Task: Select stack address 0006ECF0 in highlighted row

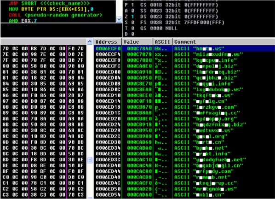Action: point(108,48)
